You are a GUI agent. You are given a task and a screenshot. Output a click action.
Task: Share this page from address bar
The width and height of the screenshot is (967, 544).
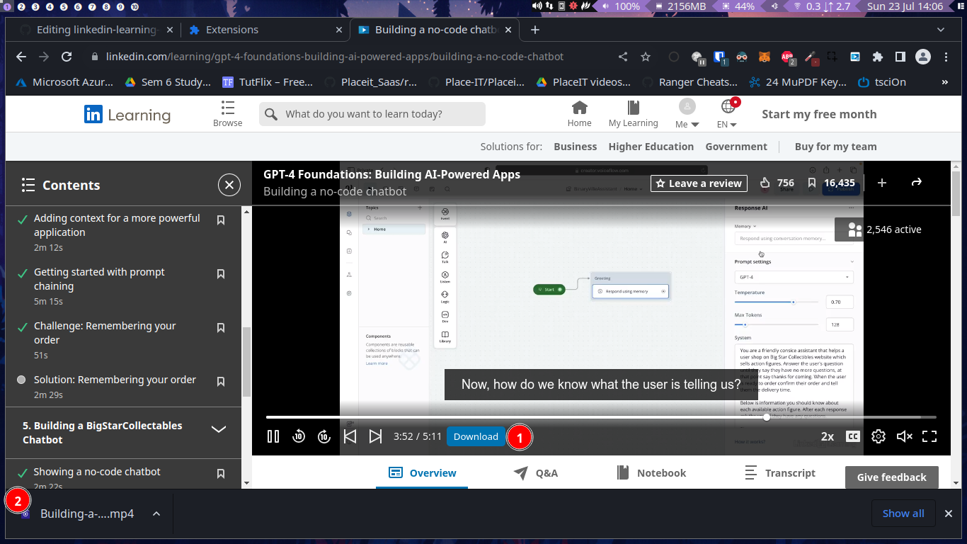coord(623,57)
